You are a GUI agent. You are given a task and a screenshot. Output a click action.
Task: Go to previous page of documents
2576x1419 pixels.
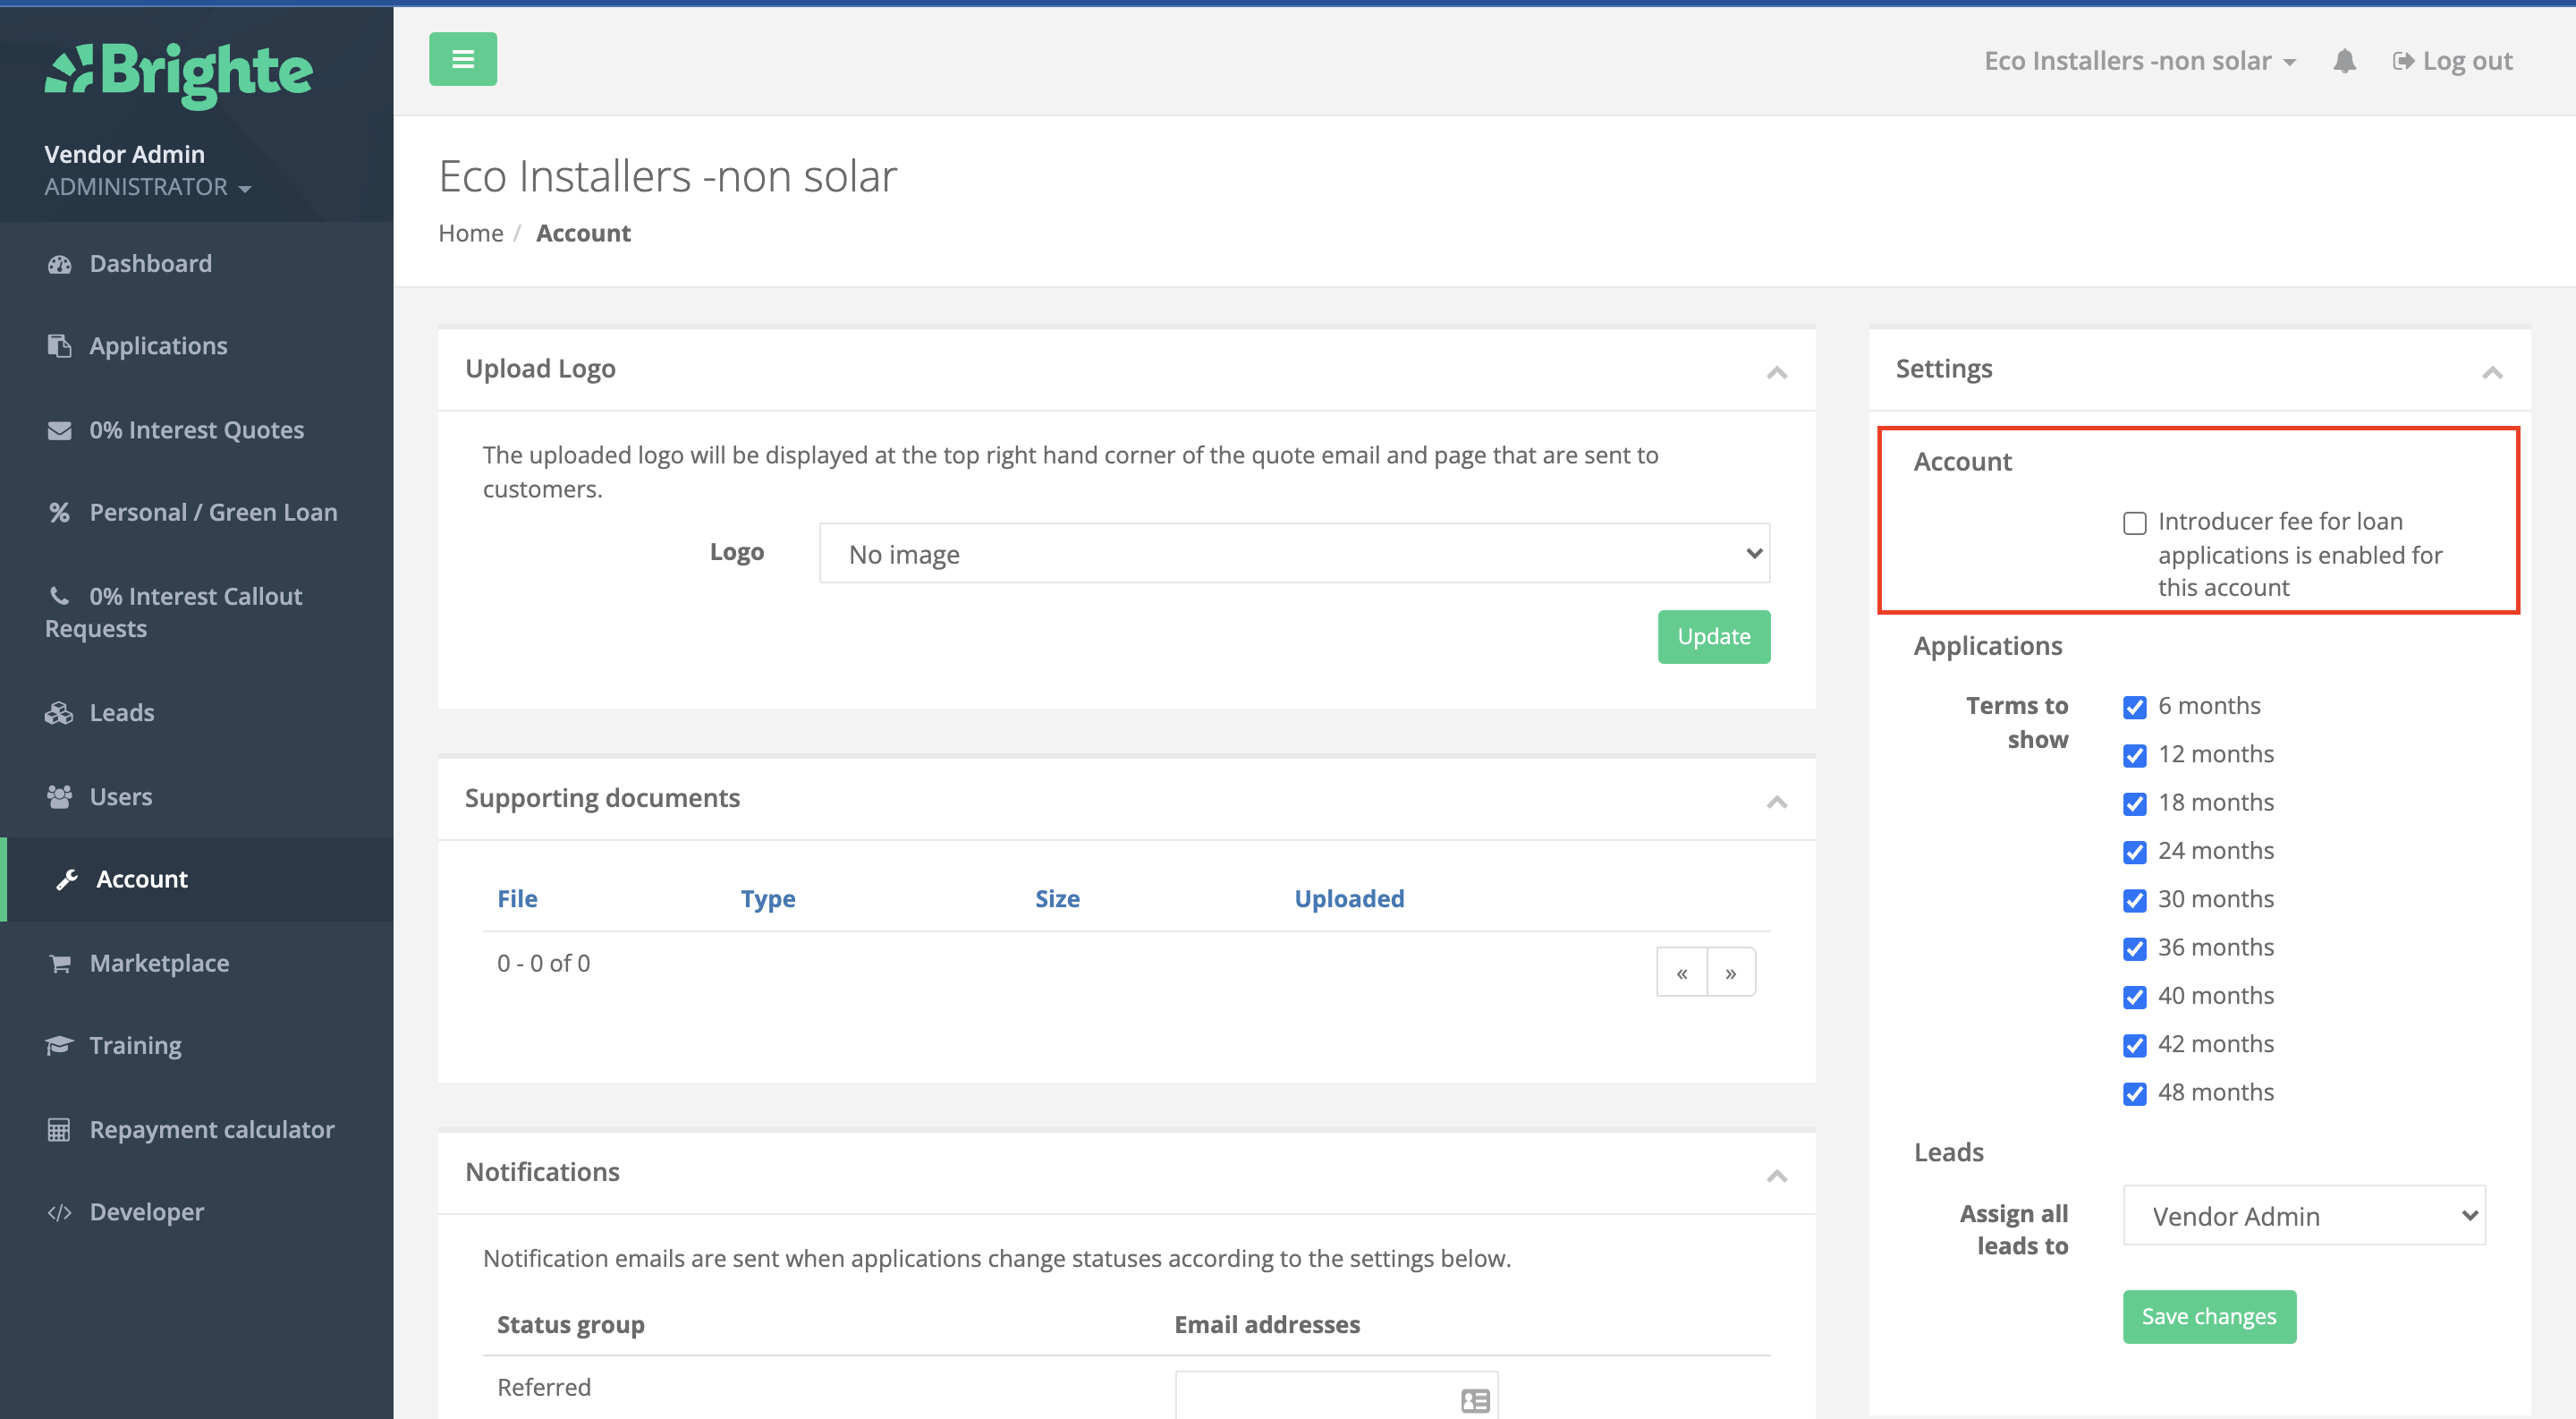point(1681,972)
